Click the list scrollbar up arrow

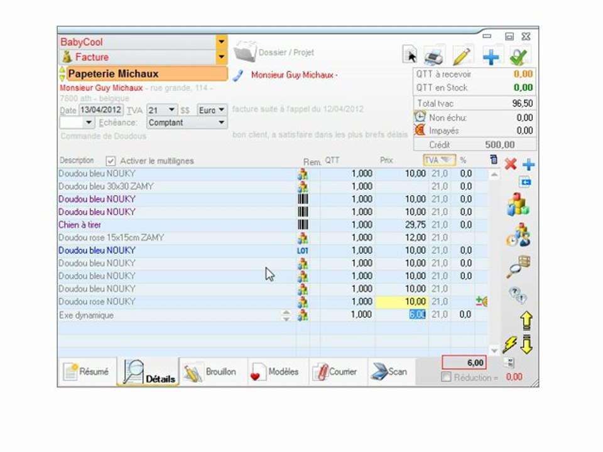point(494,175)
